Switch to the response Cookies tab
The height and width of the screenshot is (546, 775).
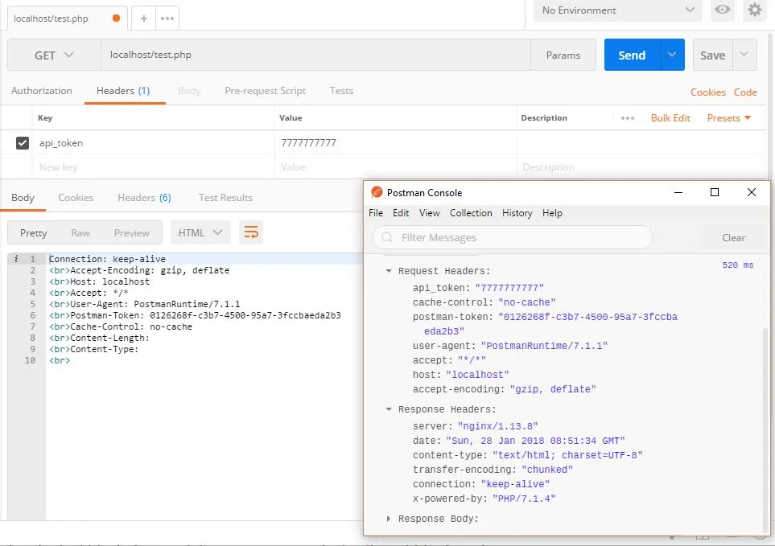point(76,198)
